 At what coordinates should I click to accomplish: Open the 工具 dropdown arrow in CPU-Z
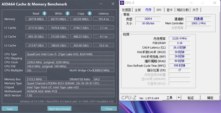(x=179, y=98)
